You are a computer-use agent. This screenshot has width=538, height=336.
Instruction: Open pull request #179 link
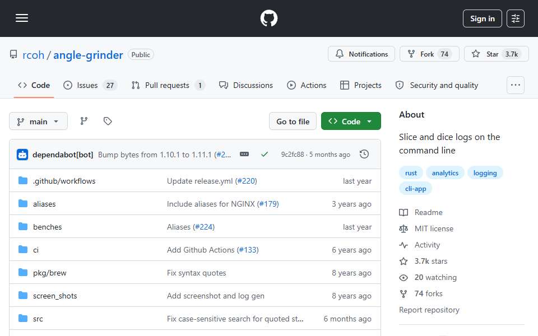click(x=269, y=204)
